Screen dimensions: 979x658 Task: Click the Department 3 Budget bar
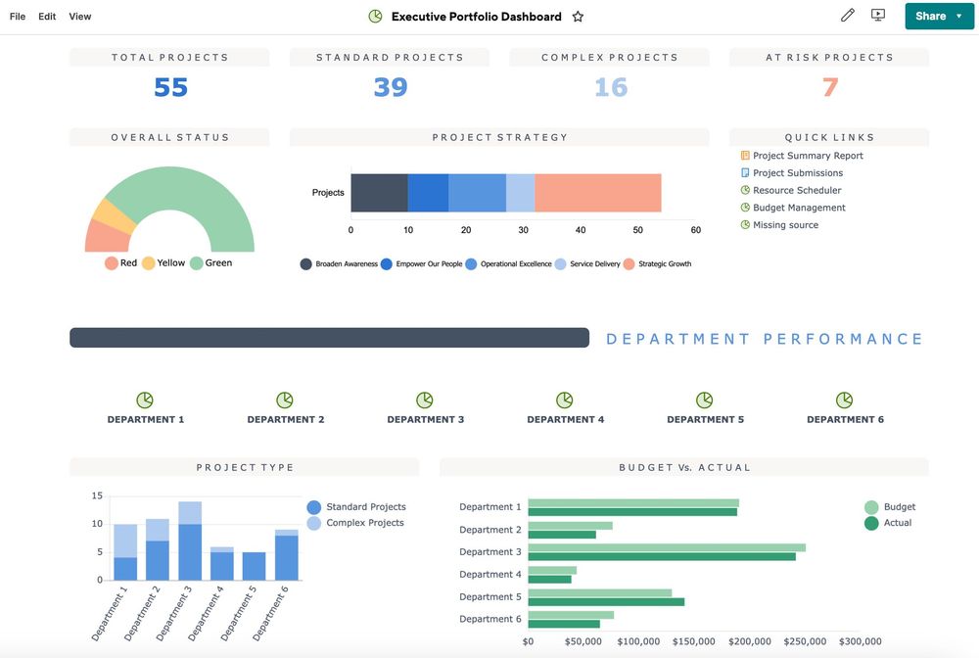(667, 547)
